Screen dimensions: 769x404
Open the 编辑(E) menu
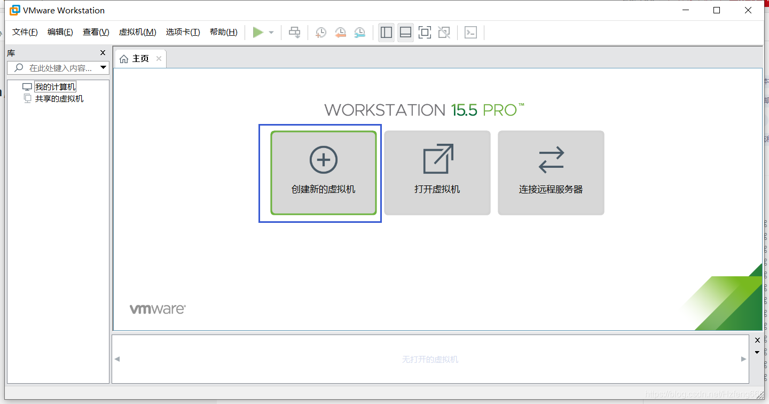click(x=60, y=32)
